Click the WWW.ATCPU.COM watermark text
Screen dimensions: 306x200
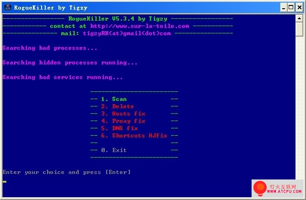tap(285, 192)
